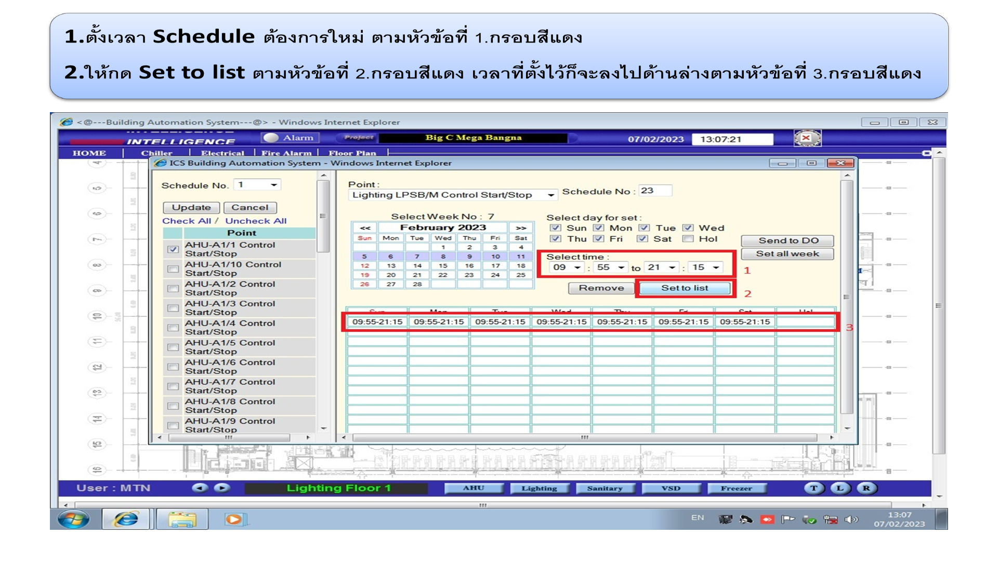Click the round T button

(x=814, y=488)
